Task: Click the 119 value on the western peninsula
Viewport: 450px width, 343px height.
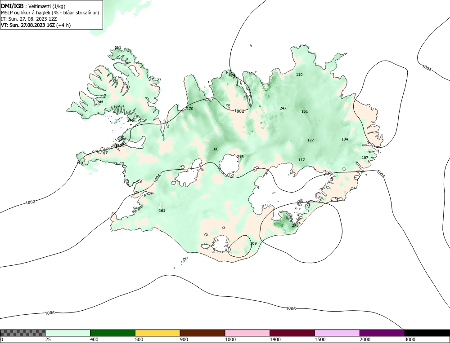Action: pos(80,163)
